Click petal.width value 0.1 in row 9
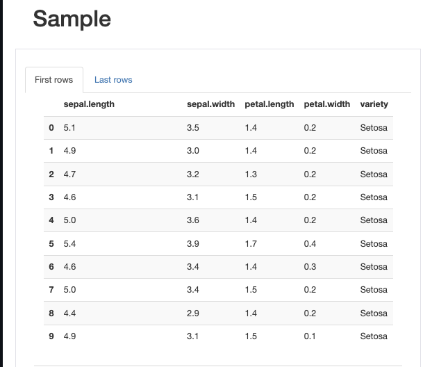Screen dimensions: 423x367 click(x=310, y=336)
